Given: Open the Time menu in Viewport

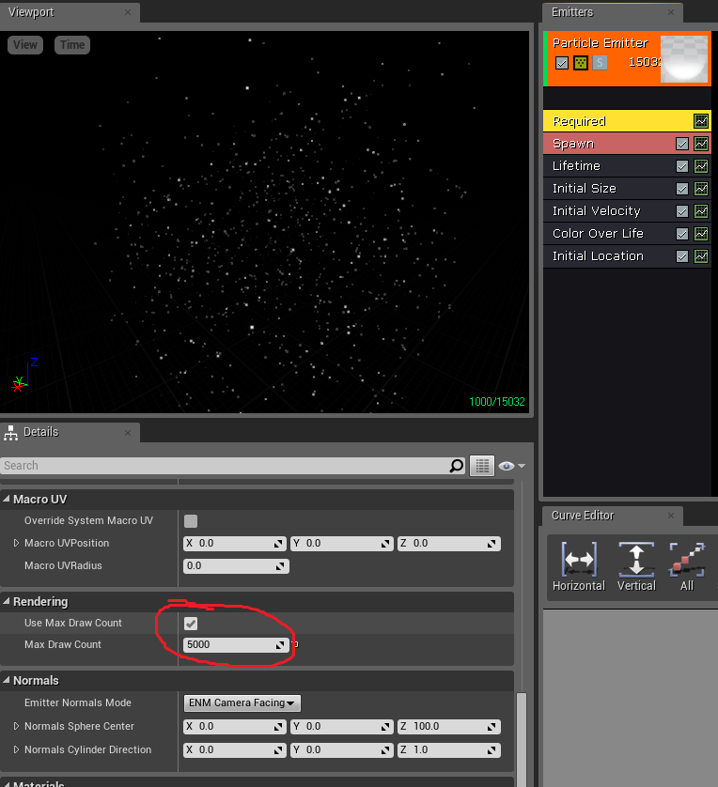Looking at the screenshot, I should (x=72, y=45).
